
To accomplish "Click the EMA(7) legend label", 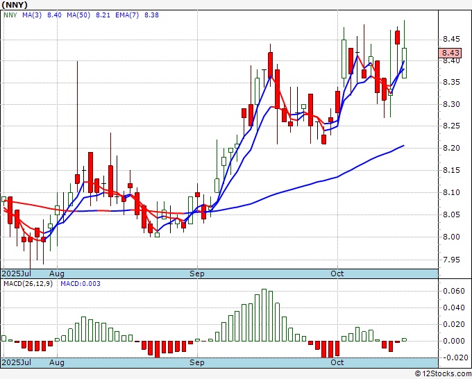I will (127, 15).
